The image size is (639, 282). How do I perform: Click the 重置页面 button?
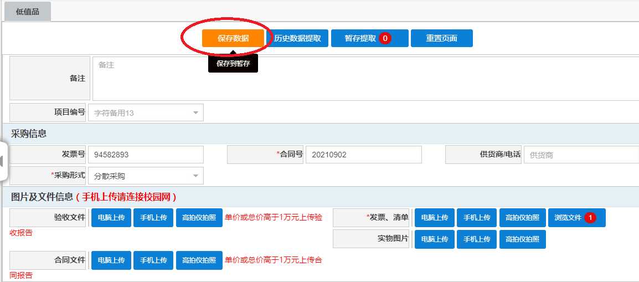tap(441, 38)
